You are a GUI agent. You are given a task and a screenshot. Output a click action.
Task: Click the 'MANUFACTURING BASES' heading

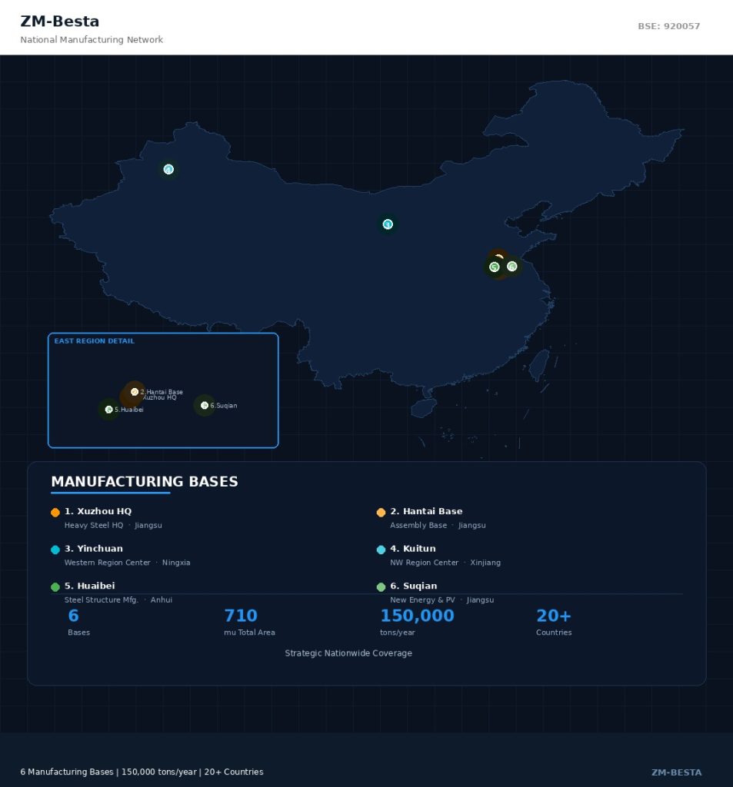(145, 482)
